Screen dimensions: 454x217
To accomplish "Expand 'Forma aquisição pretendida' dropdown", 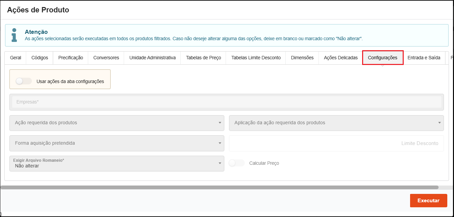I will (x=117, y=143).
